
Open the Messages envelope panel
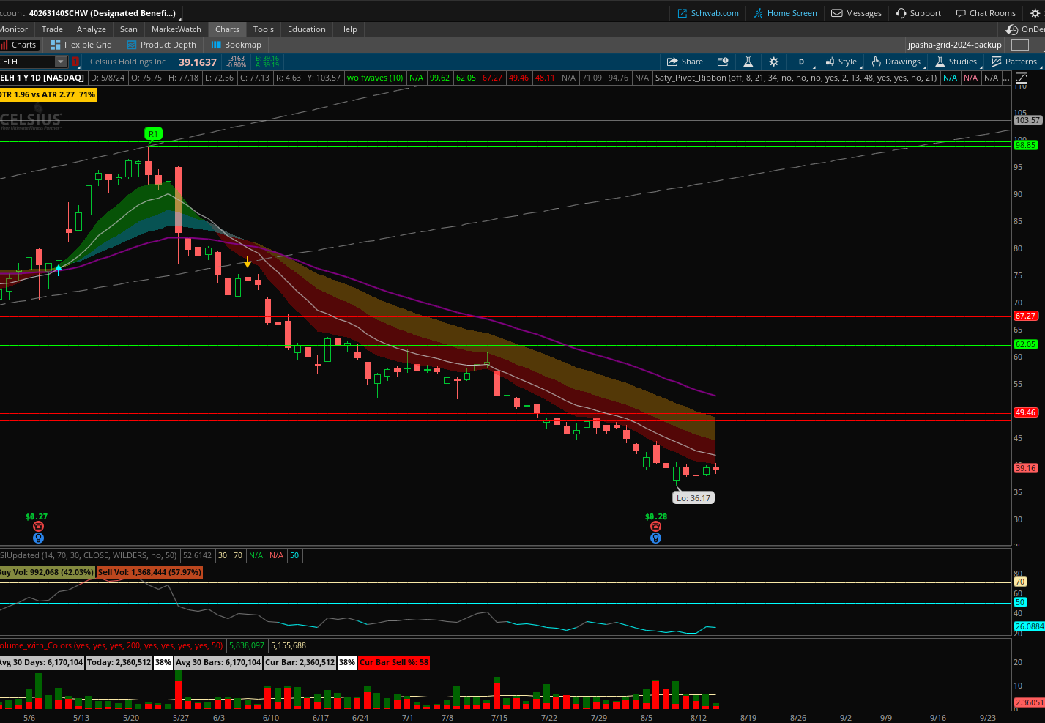pyautogui.click(x=856, y=13)
